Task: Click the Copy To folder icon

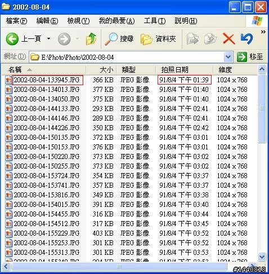Action: pos(210,39)
